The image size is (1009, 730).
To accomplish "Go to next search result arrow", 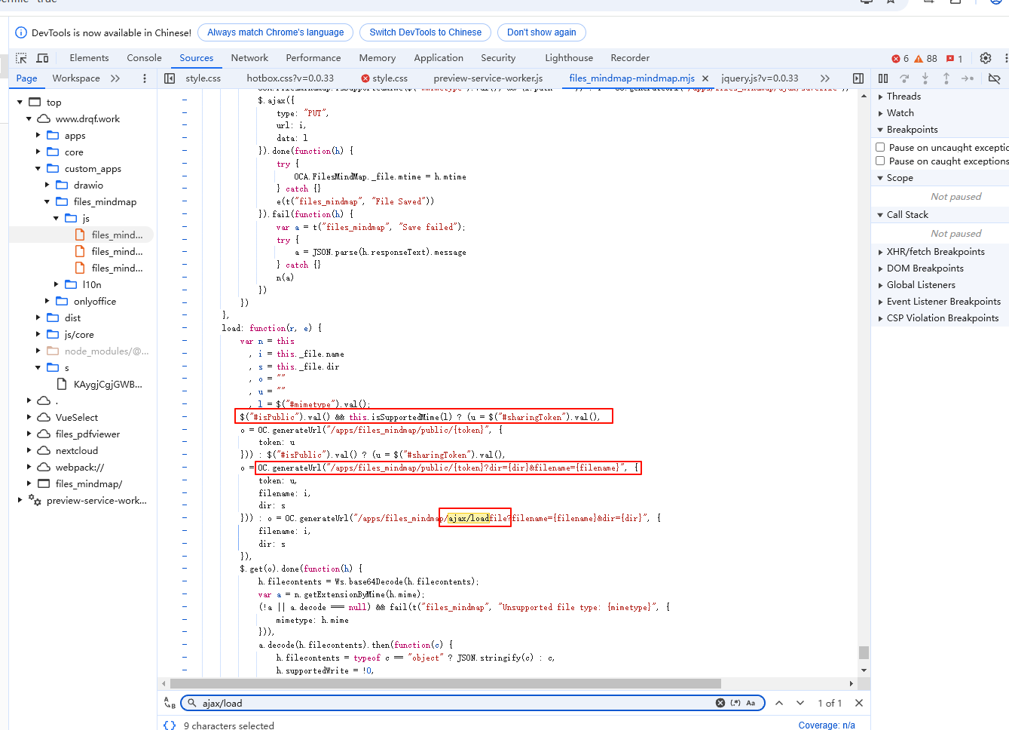I will (x=800, y=703).
